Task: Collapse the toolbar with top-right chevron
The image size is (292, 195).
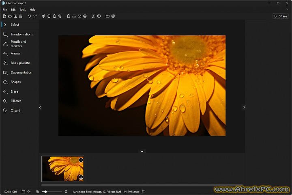Action: tap(287, 9)
